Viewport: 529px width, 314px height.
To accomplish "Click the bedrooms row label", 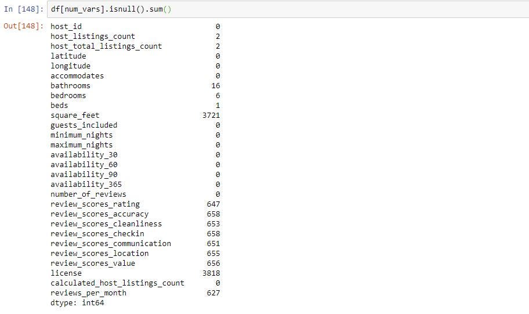I will [x=68, y=96].
